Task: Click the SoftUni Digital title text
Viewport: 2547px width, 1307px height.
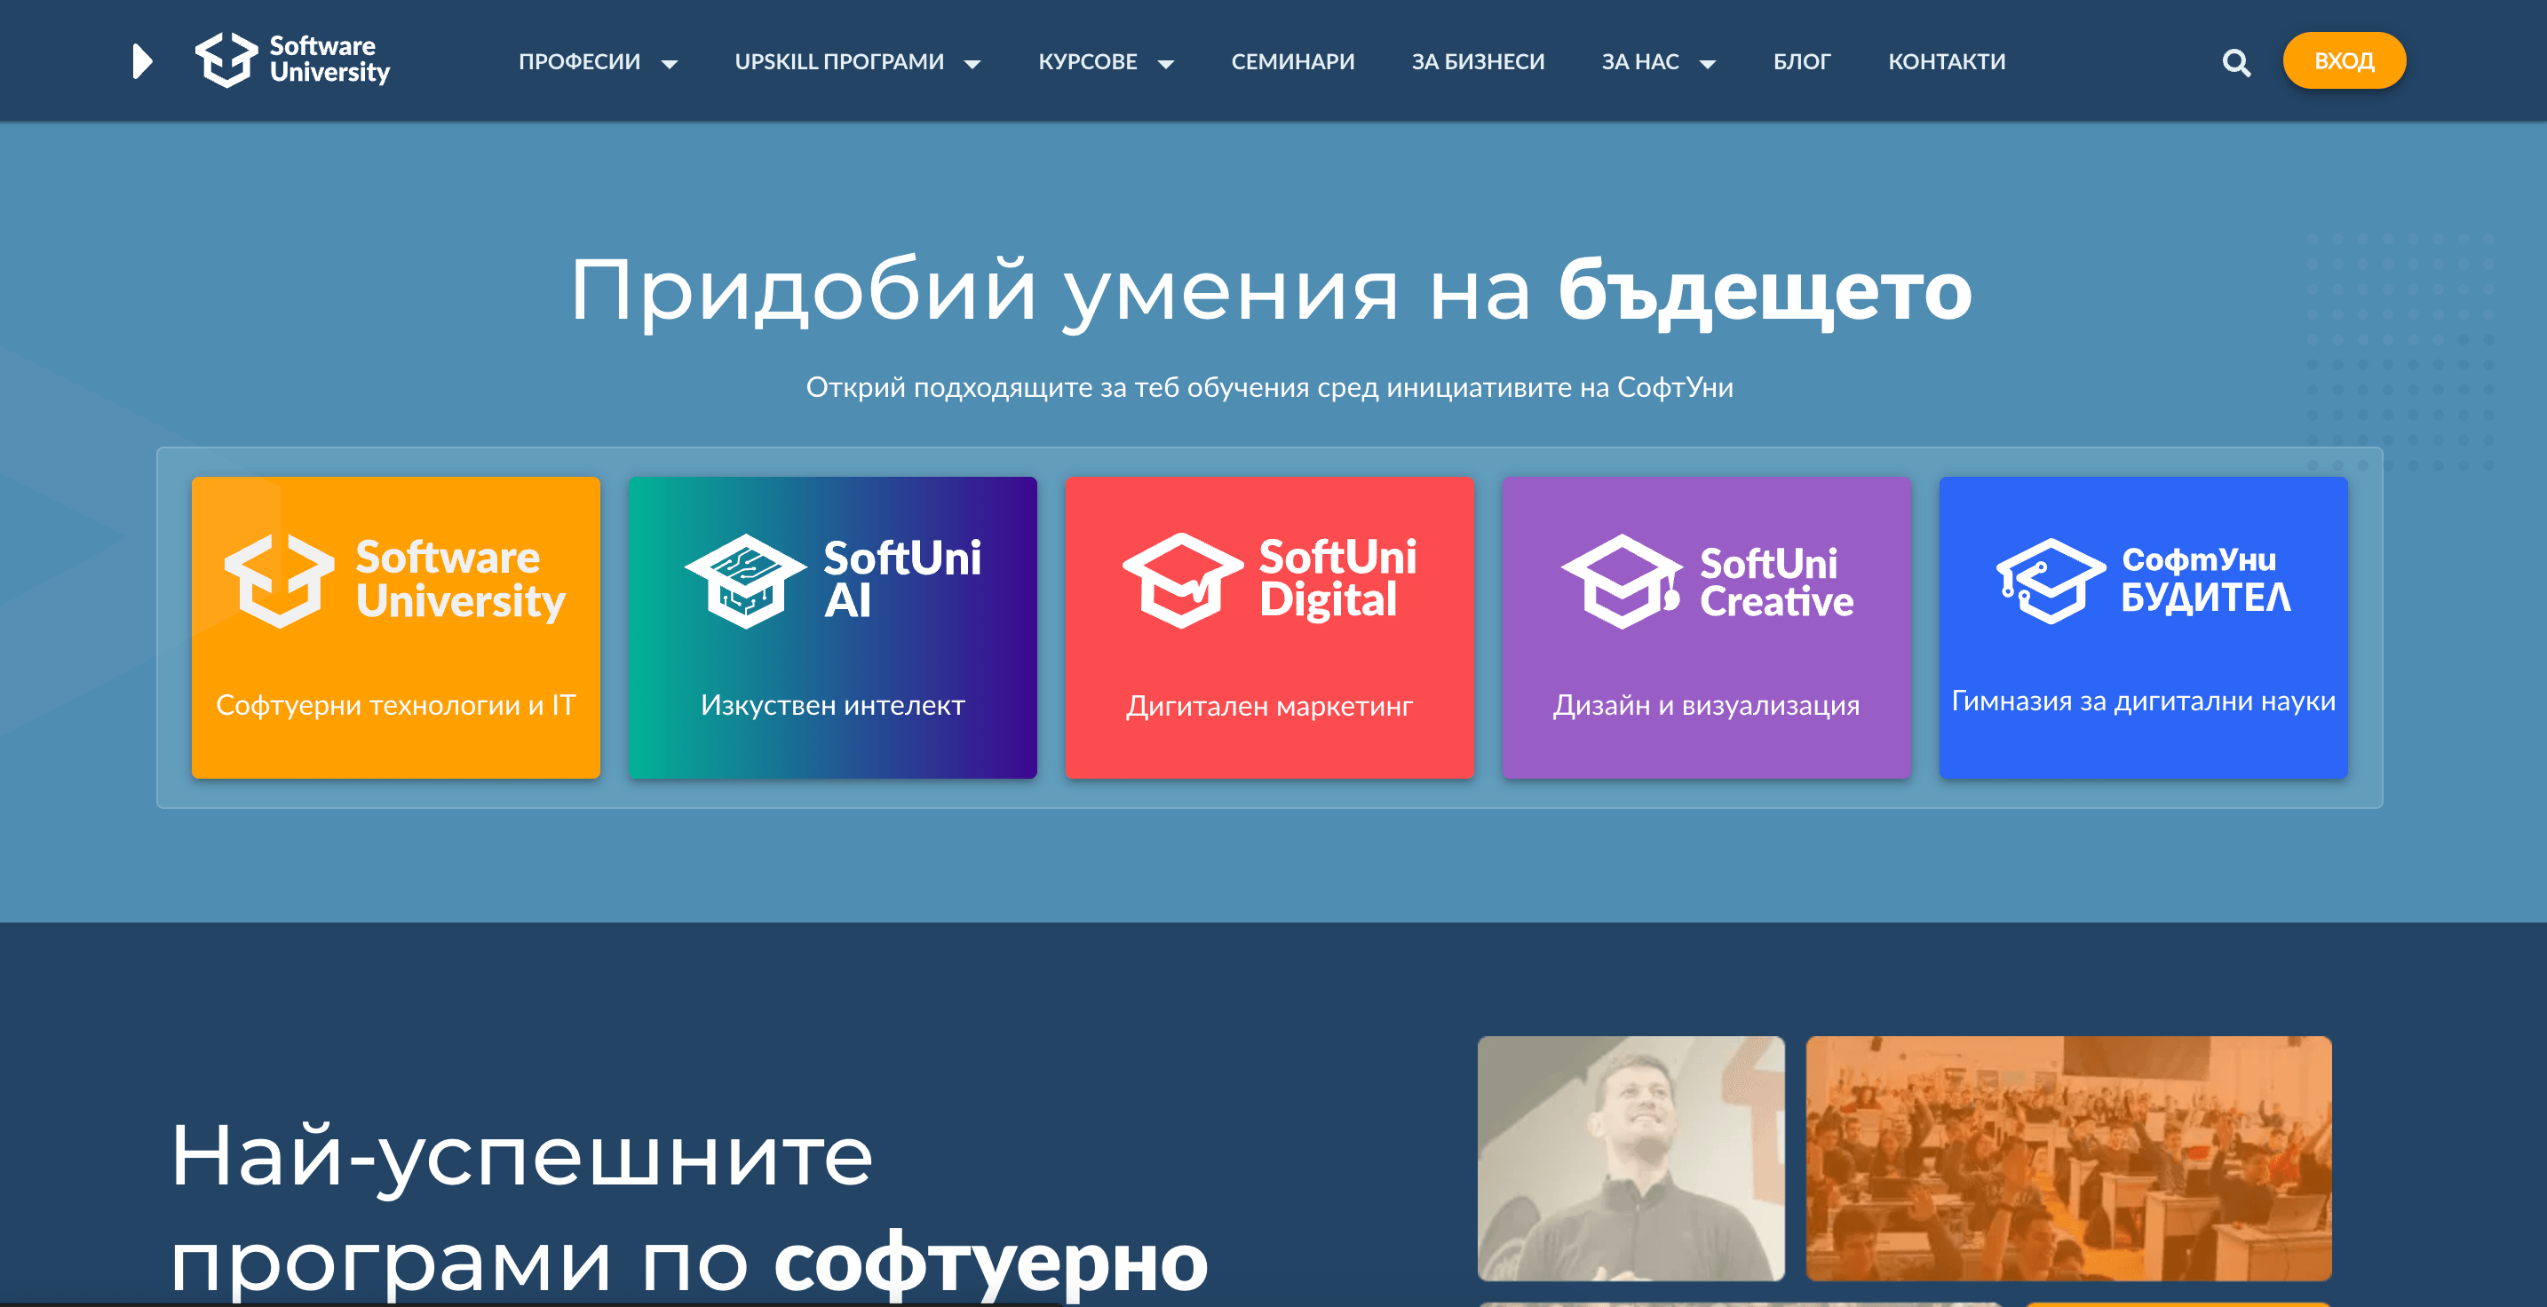Action: pos(1337,579)
